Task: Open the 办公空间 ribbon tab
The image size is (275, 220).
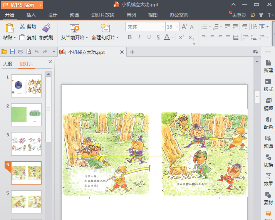Action: [x=179, y=15]
